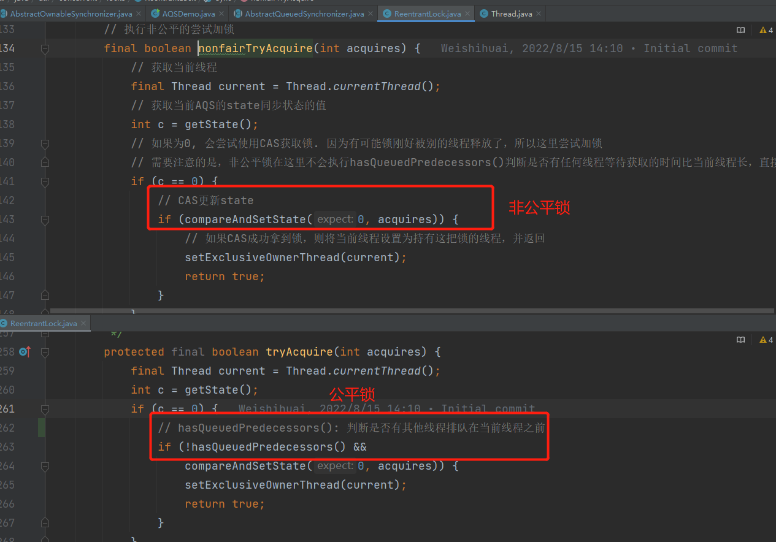This screenshot has width=776, height=542.
Task: Close the upper ReentrantLock.java tab
Action: click(x=467, y=13)
